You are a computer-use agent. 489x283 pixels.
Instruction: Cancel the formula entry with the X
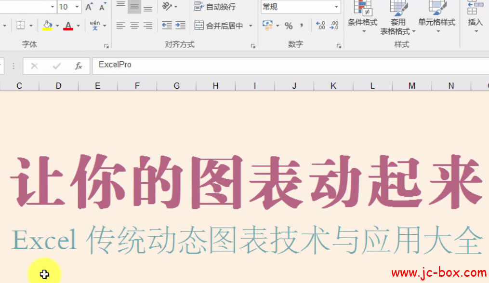click(34, 65)
